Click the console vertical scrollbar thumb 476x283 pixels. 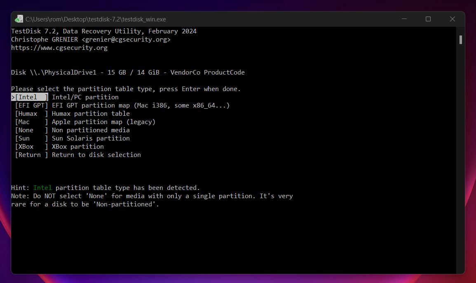click(x=460, y=40)
